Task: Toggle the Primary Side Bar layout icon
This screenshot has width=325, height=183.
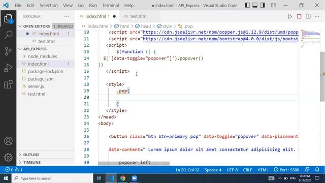Action: [x=247, y=5]
